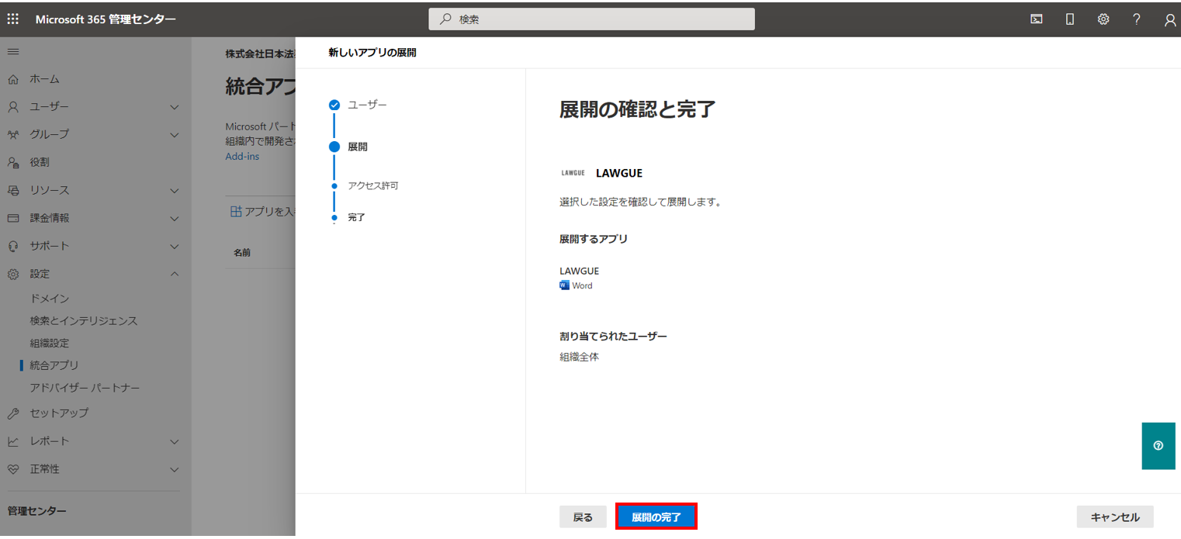Open the Add-ins link
Viewport: 1181px width, 539px height.
click(242, 156)
